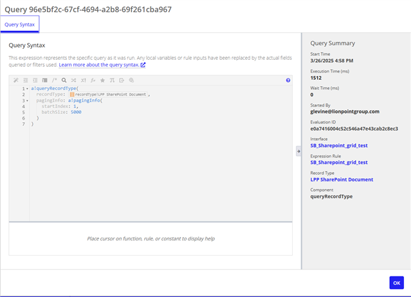The height and width of the screenshot is (297, 411).
Task: Collapse the a!queryRecordType code fold on line 1
Action: coord(27,88)
